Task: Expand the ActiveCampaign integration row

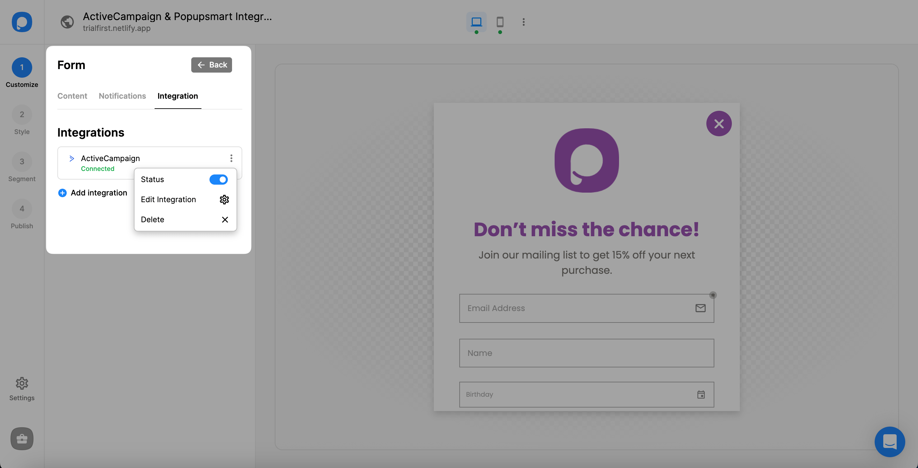Action: [x=72, y=158]
